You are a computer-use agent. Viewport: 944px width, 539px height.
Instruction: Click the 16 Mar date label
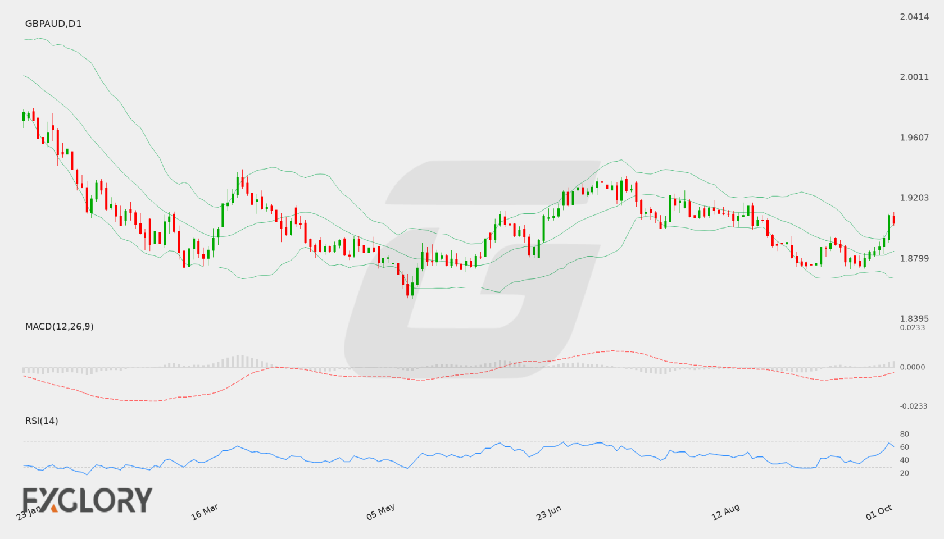[205, 512]
